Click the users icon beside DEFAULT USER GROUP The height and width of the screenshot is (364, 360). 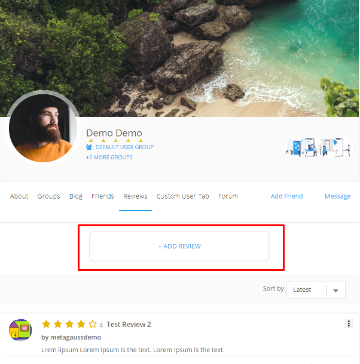point(89,147)
